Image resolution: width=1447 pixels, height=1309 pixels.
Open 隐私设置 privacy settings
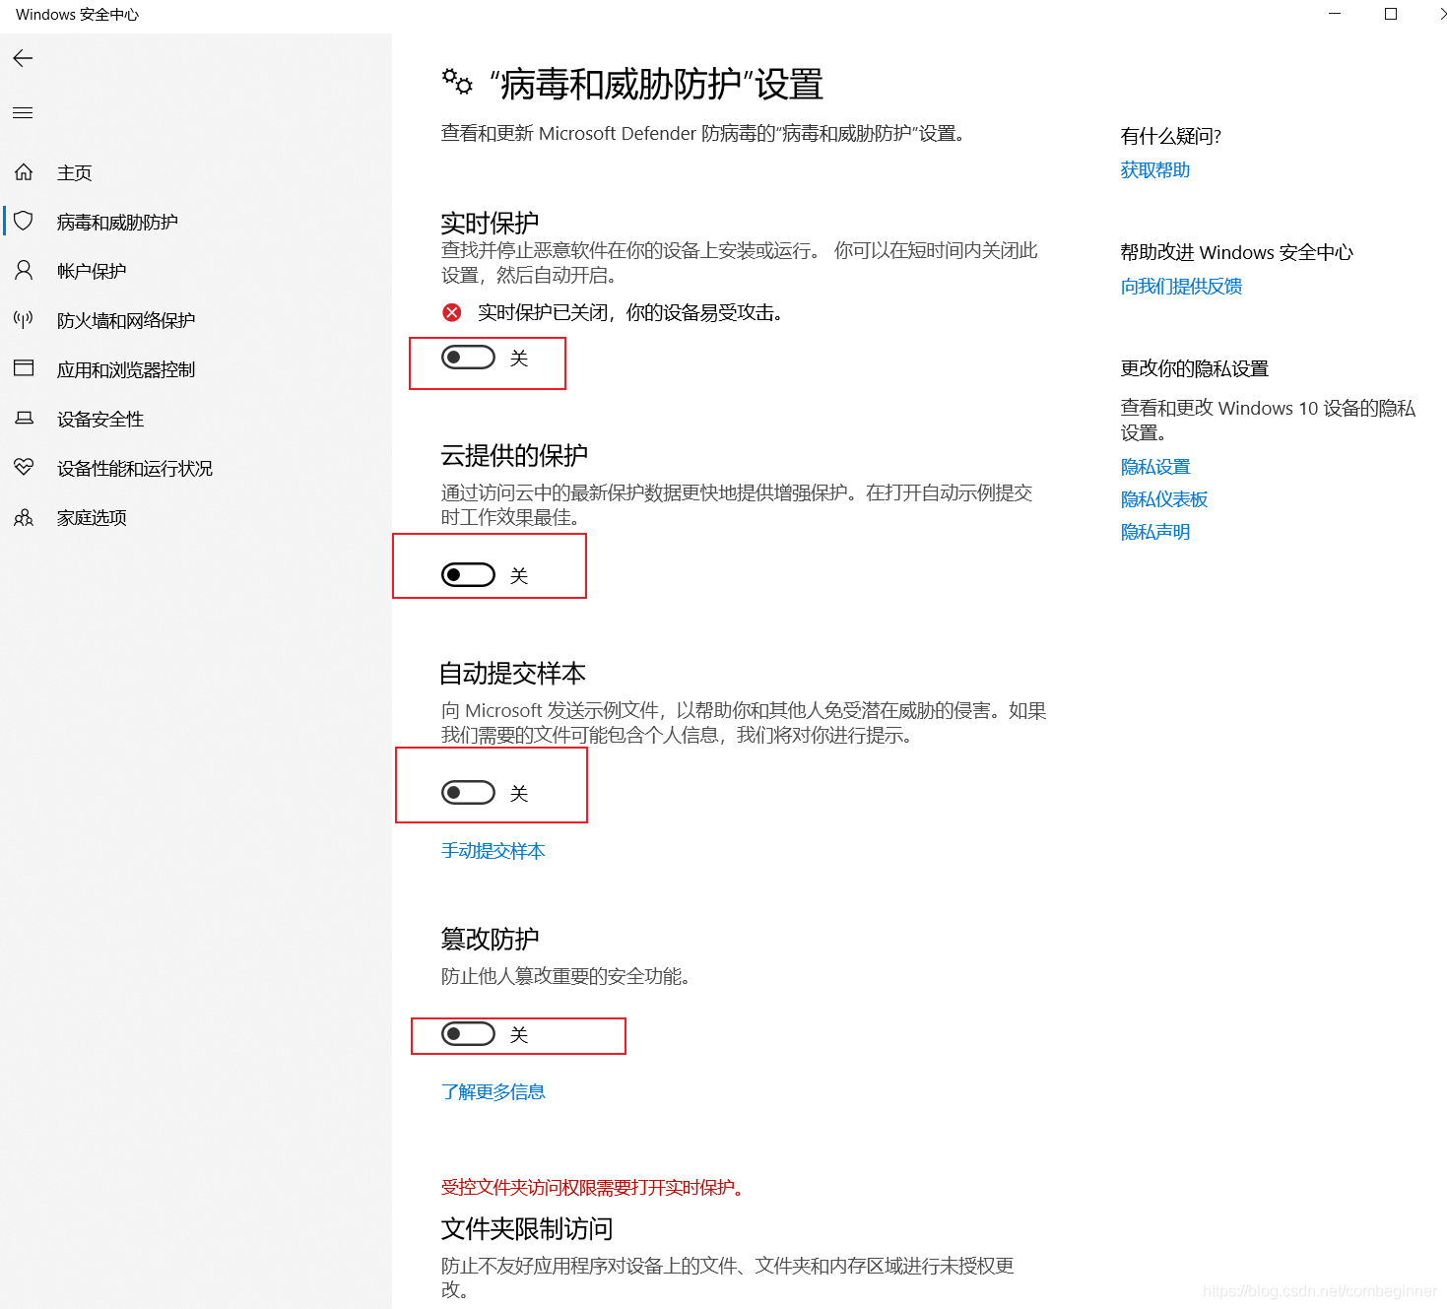tap(1154, 466)
